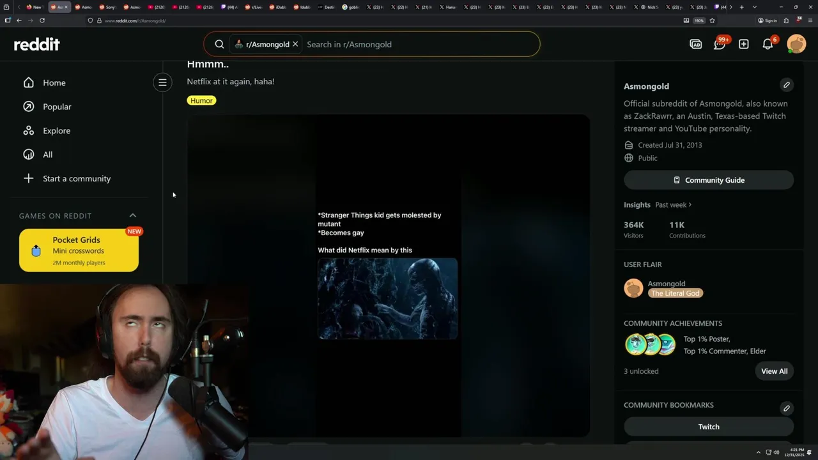818x460 pixels.
Task: Open the chat icon with 99+ badge
Action: (x=720, y=44)
